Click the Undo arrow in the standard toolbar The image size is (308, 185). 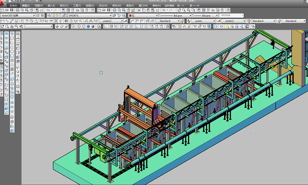(x=48, y=10)
